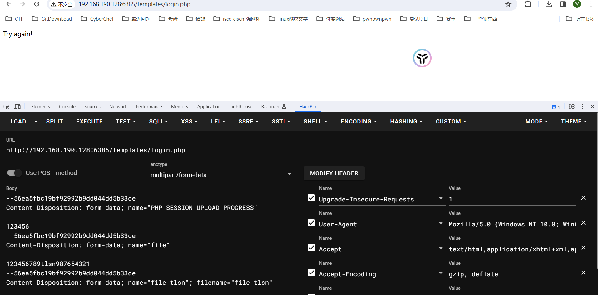Expand the Accept-Encoding name dropdown arrow
Image resolution: width=598 pixels, height=295 pixels.
(x=441, y=273)
